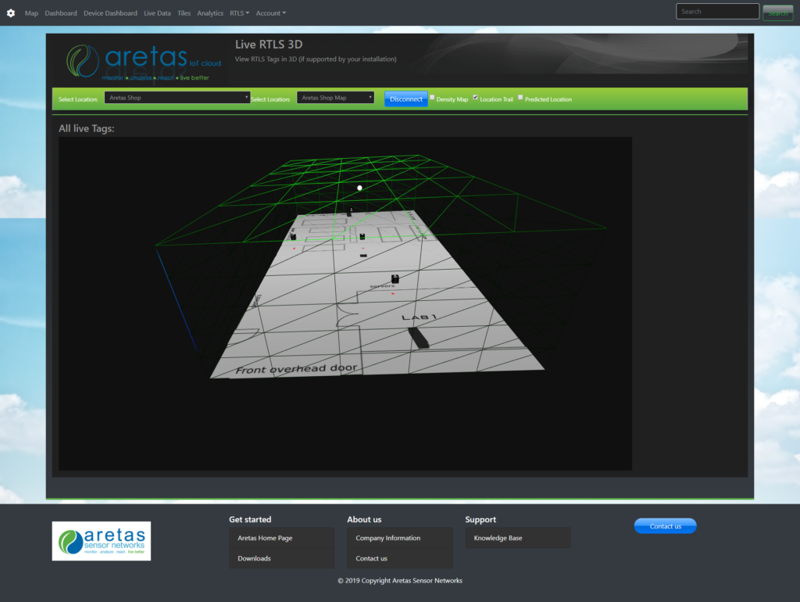This screenshot has width=800, height=602.
Task: Click the Disconnect button
Action: 405,99
